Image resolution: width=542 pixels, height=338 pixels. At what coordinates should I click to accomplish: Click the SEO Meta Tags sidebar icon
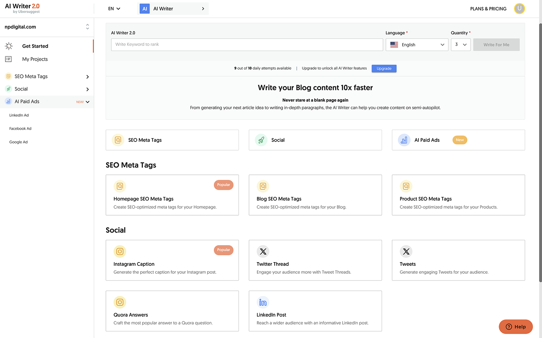pos(8,76)
